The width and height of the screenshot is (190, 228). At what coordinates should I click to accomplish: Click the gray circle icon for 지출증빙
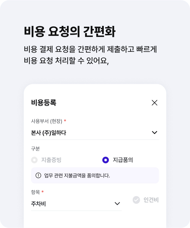pyautogui.click(x=34, y=160)
